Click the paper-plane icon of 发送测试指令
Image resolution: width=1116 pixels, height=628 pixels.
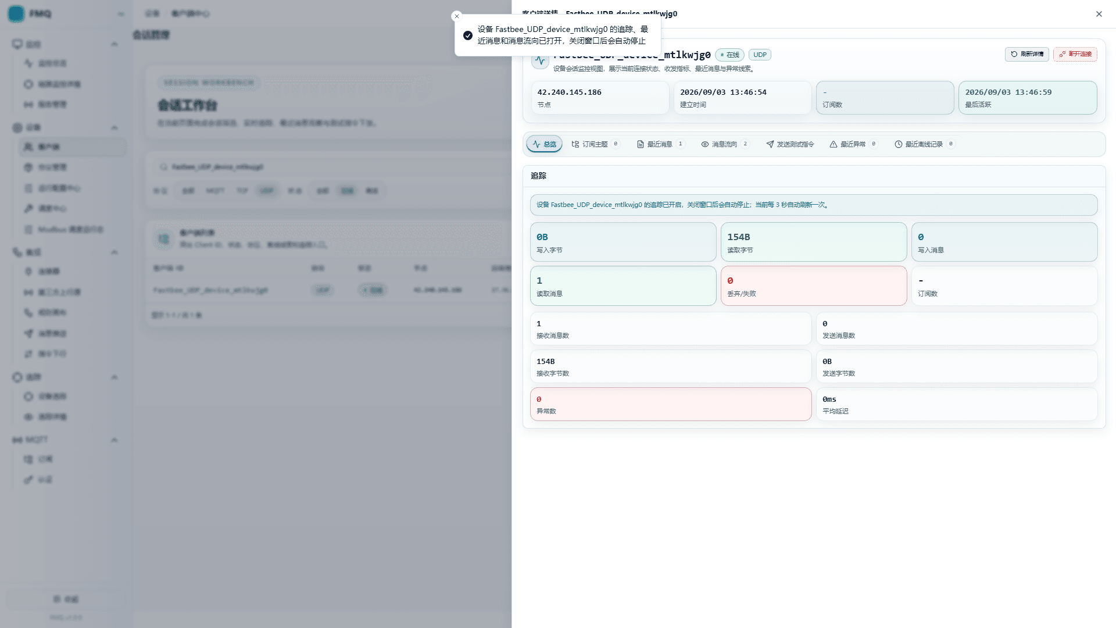click(x=770, y=144)
